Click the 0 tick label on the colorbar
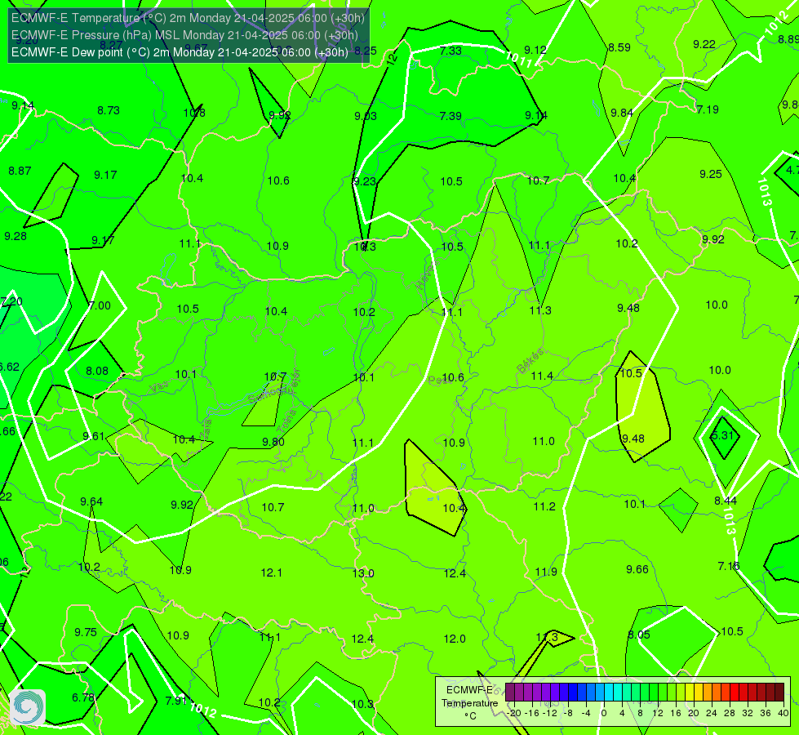799x735 pixels. click(604, 713)
